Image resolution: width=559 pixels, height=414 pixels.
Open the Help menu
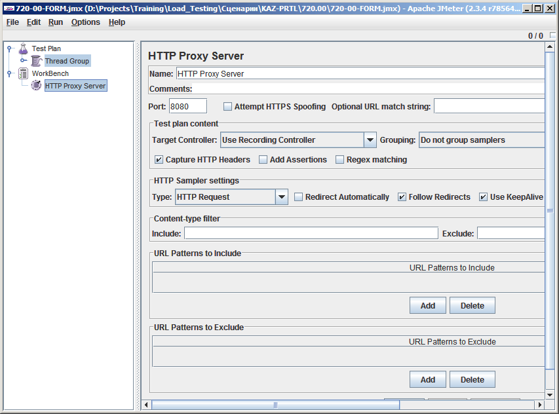pos(117,22)
